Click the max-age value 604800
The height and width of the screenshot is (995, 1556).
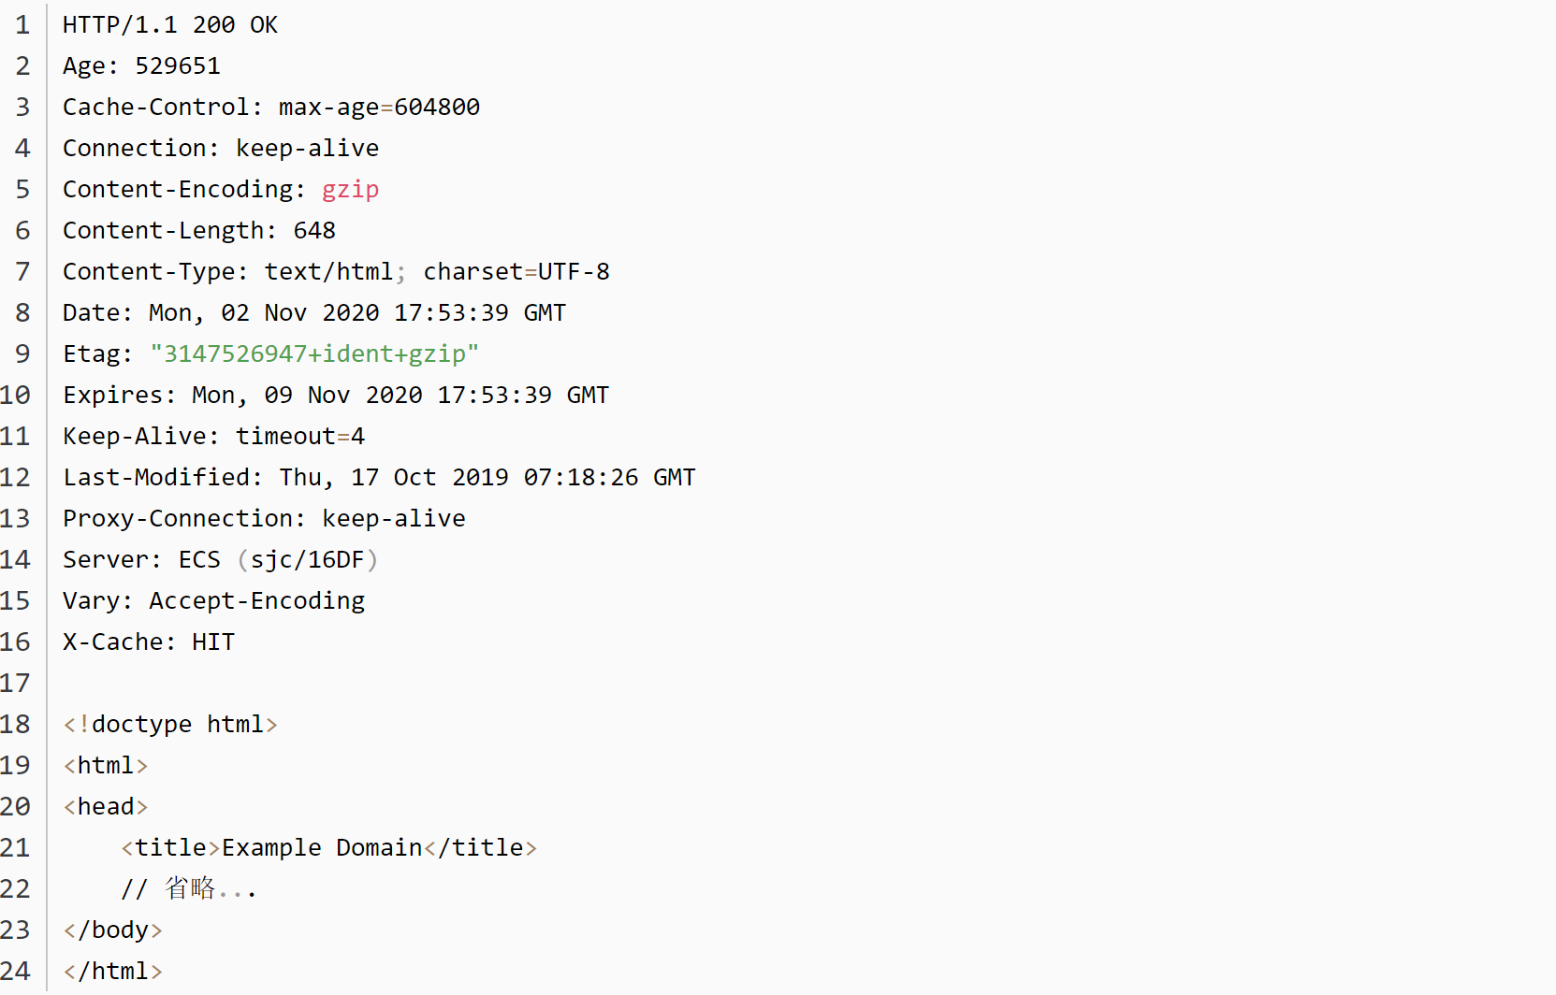pos(437,108)
